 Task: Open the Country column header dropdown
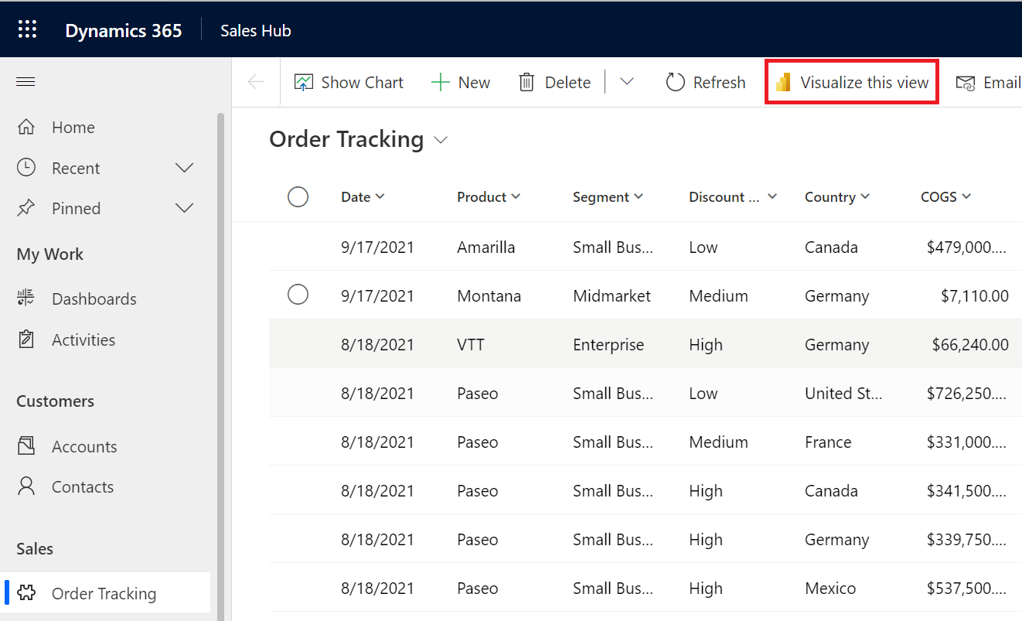pyautogui.click(x=865, y=197)
